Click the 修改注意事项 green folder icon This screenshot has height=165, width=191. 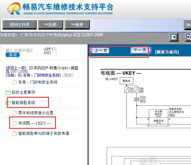click(8, 93)
